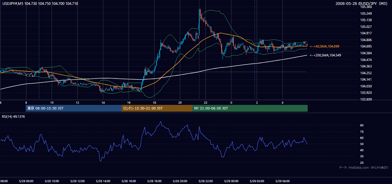This screenshot has height=184, width=392.
Task: Click the 5/28 18:00 time label
Action: 154,181
